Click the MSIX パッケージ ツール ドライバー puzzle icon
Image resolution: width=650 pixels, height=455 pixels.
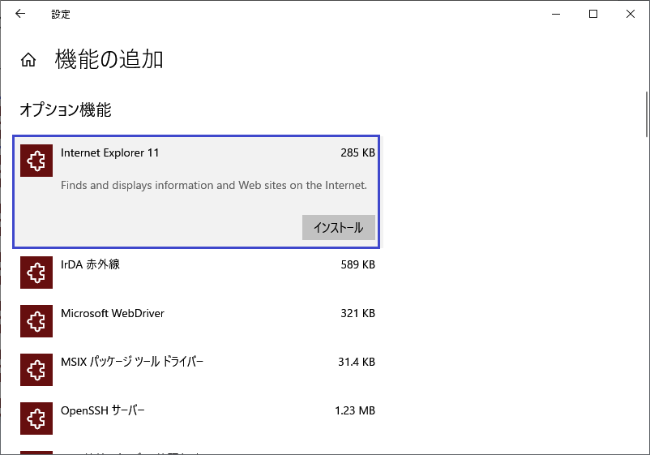[36, 370]
